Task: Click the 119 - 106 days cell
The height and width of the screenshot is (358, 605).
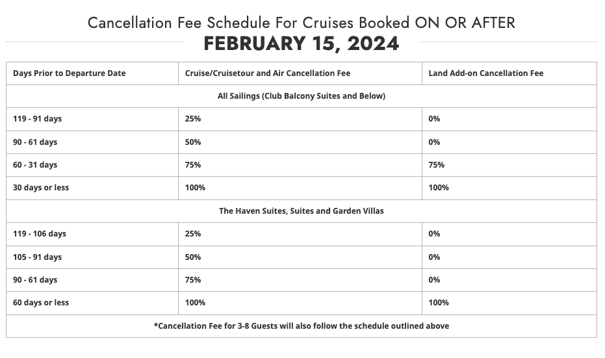Action: click(40, 234)
